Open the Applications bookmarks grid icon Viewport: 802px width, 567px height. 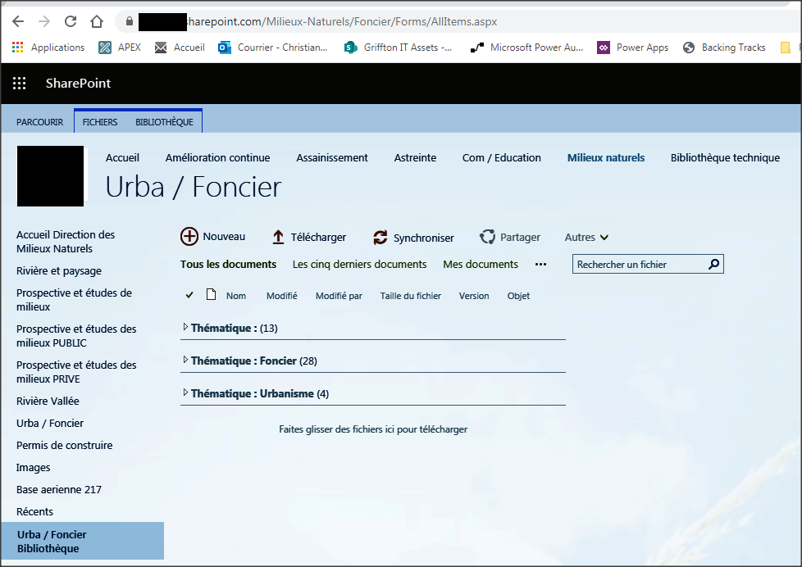tap(17, 48)
